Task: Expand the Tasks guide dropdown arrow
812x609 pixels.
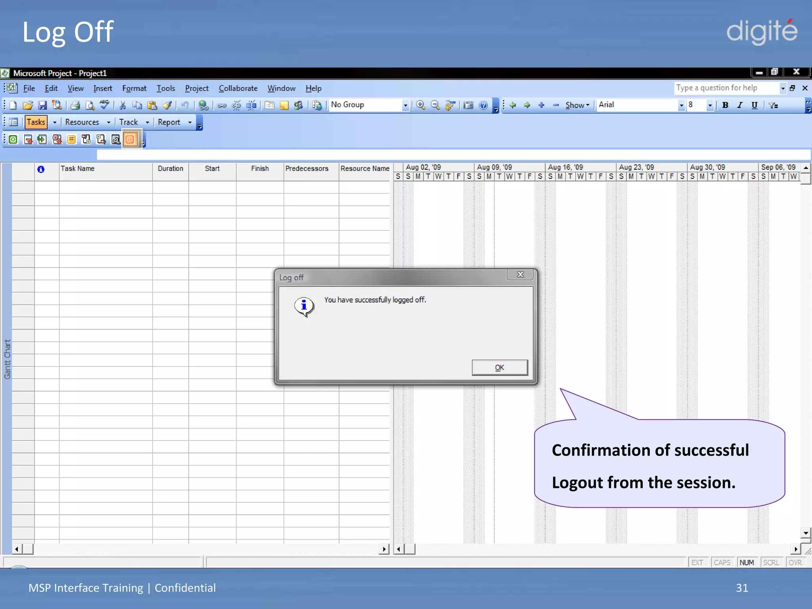Action: coord(55,123)
